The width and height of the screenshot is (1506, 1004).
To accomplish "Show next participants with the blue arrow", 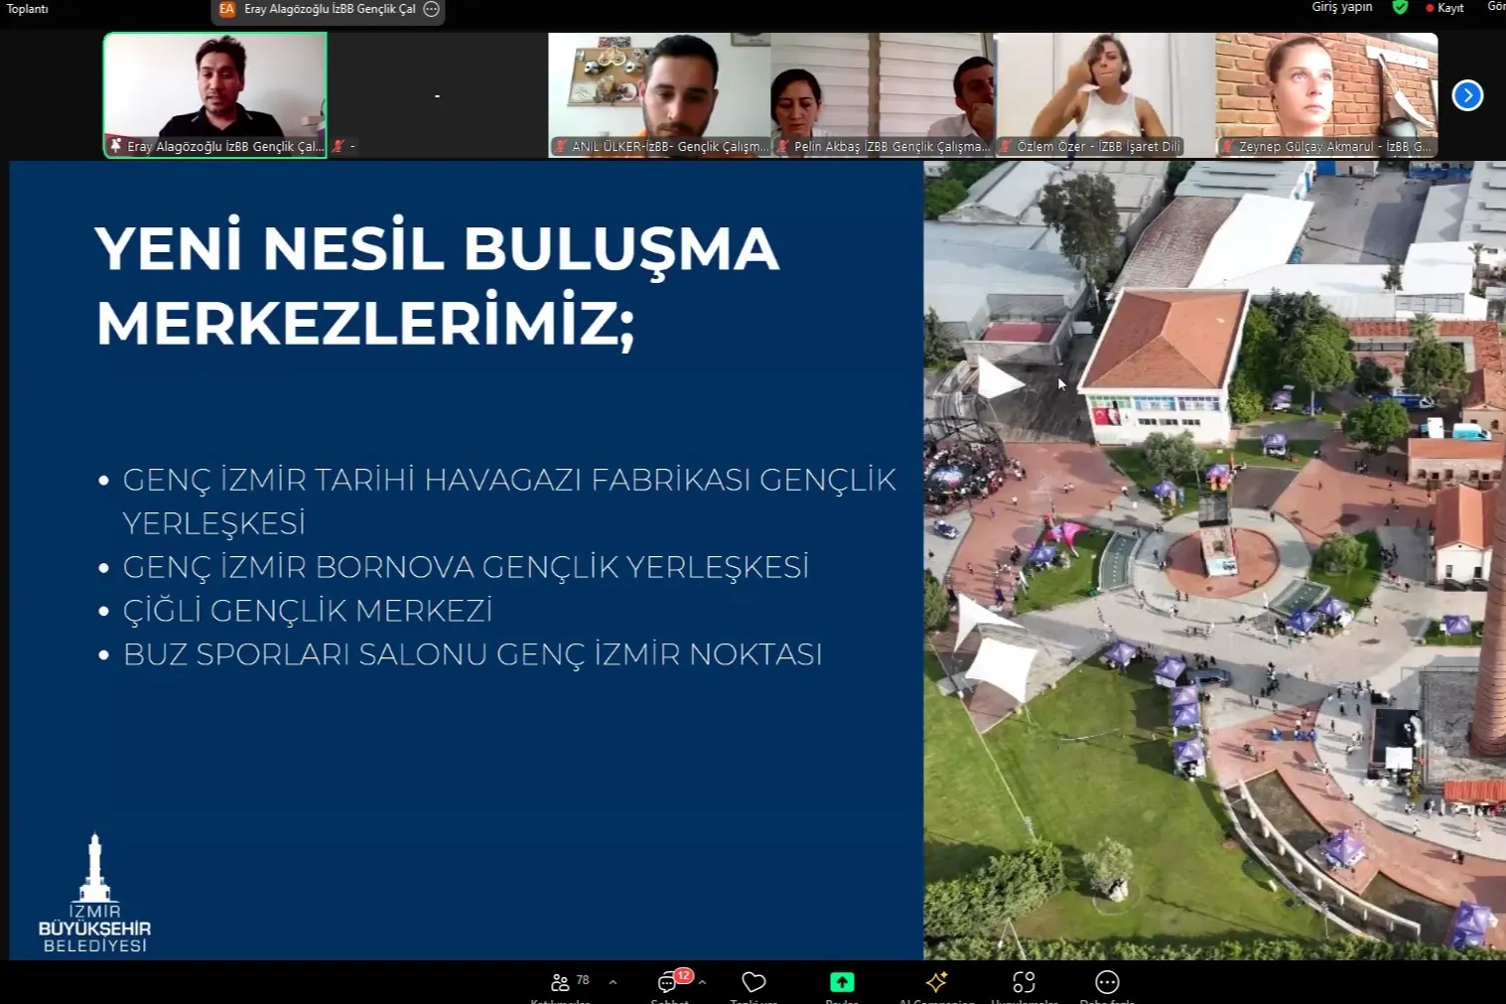I will tap(1467, 95).
